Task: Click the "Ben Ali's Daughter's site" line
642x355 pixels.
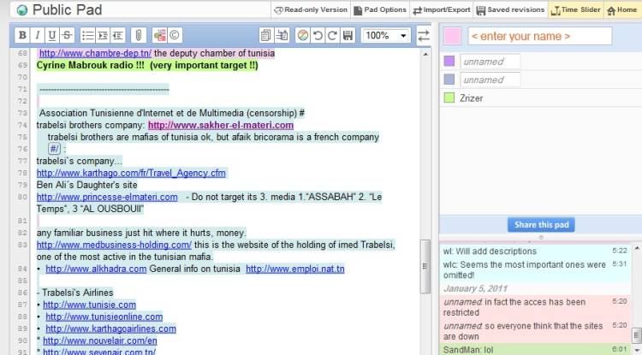Action: pos(86,185)
